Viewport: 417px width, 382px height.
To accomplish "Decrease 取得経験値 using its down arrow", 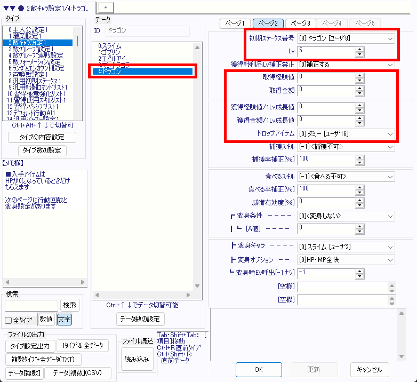I will pos(359,80).
